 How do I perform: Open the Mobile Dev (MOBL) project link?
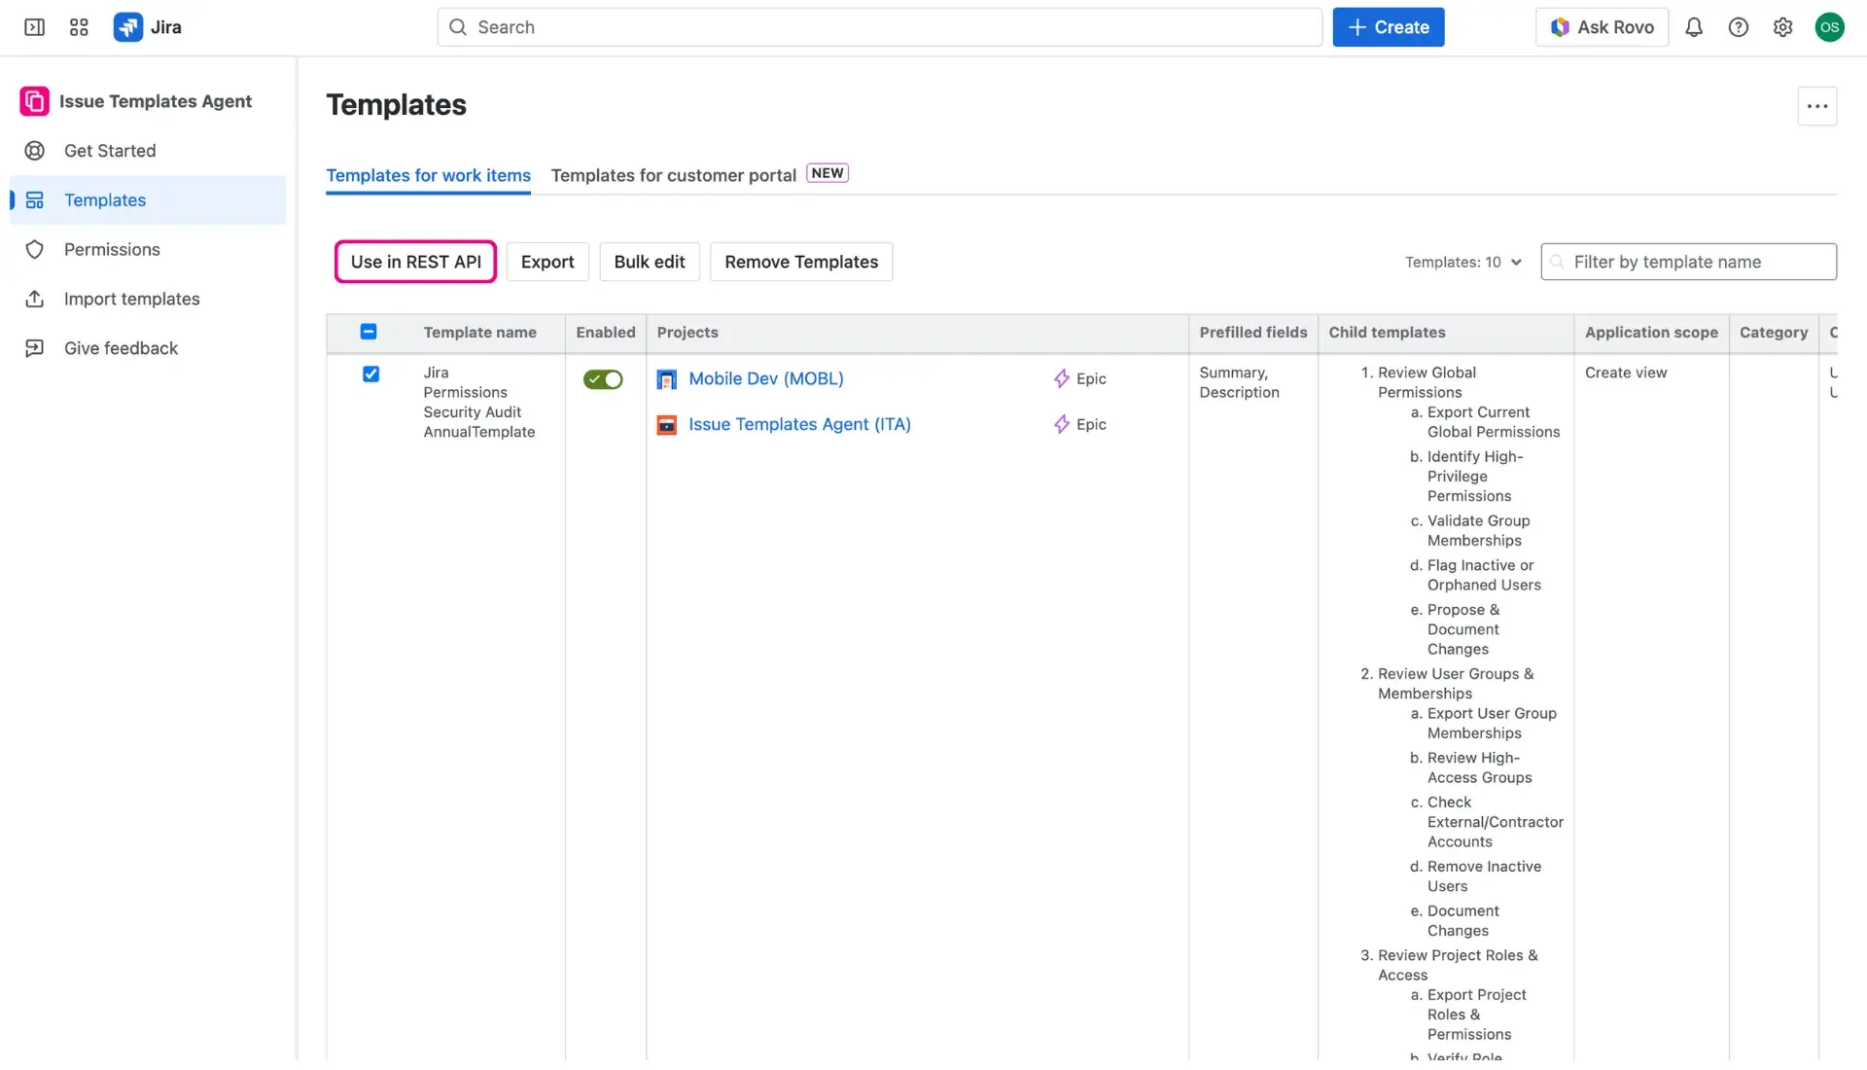pyautogui.click(x=764, y=378)
